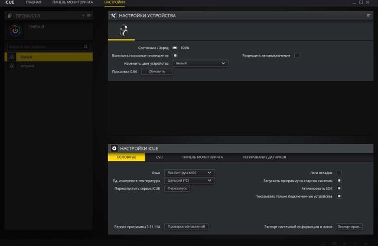Screen dimensions: 378x246
Task: Click the icon next to the Игровой profile
Action: coord(12,66)
